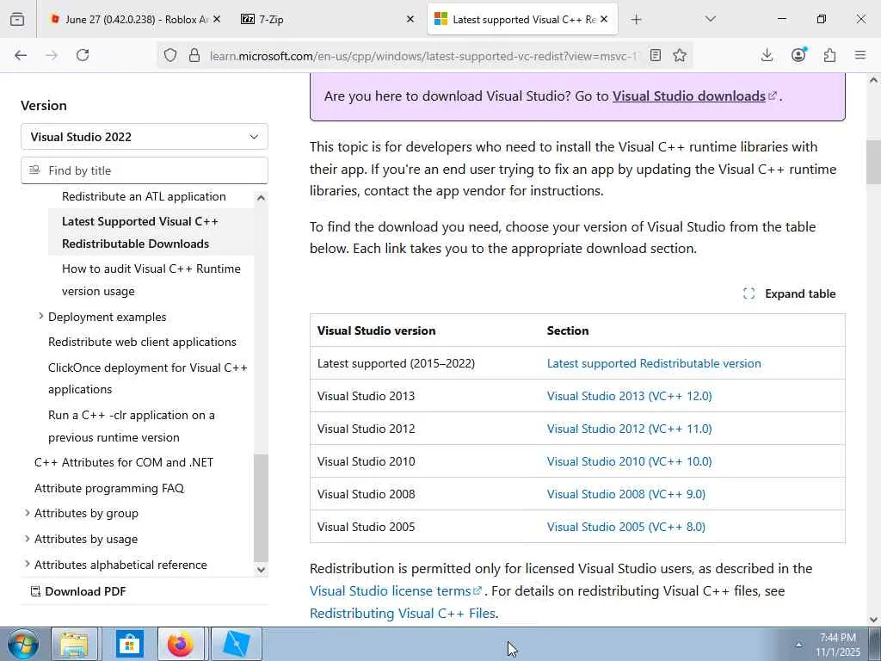Expand the Deployment examples tree node

[40, 317]
